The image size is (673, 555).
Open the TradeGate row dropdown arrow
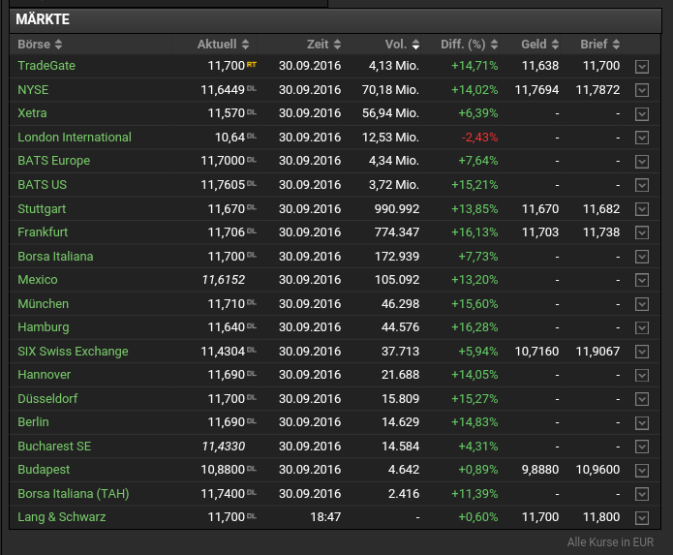pos(642,66)
